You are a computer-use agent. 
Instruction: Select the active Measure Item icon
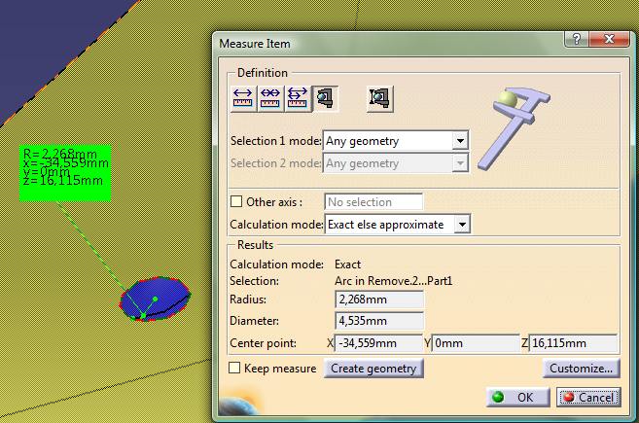(324, 97)
